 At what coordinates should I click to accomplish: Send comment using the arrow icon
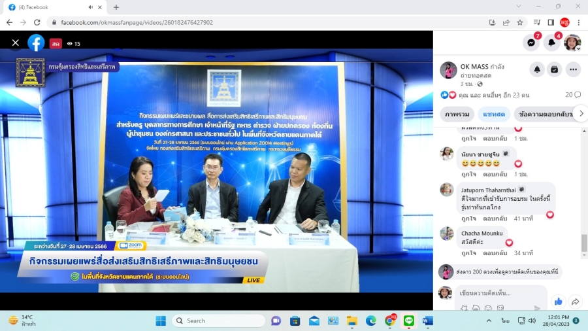pyautogui.click(x=537, y=307)
